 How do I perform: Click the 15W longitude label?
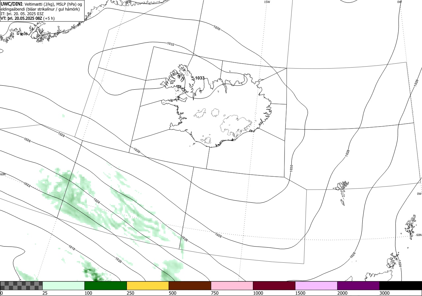tap(267, 2)
